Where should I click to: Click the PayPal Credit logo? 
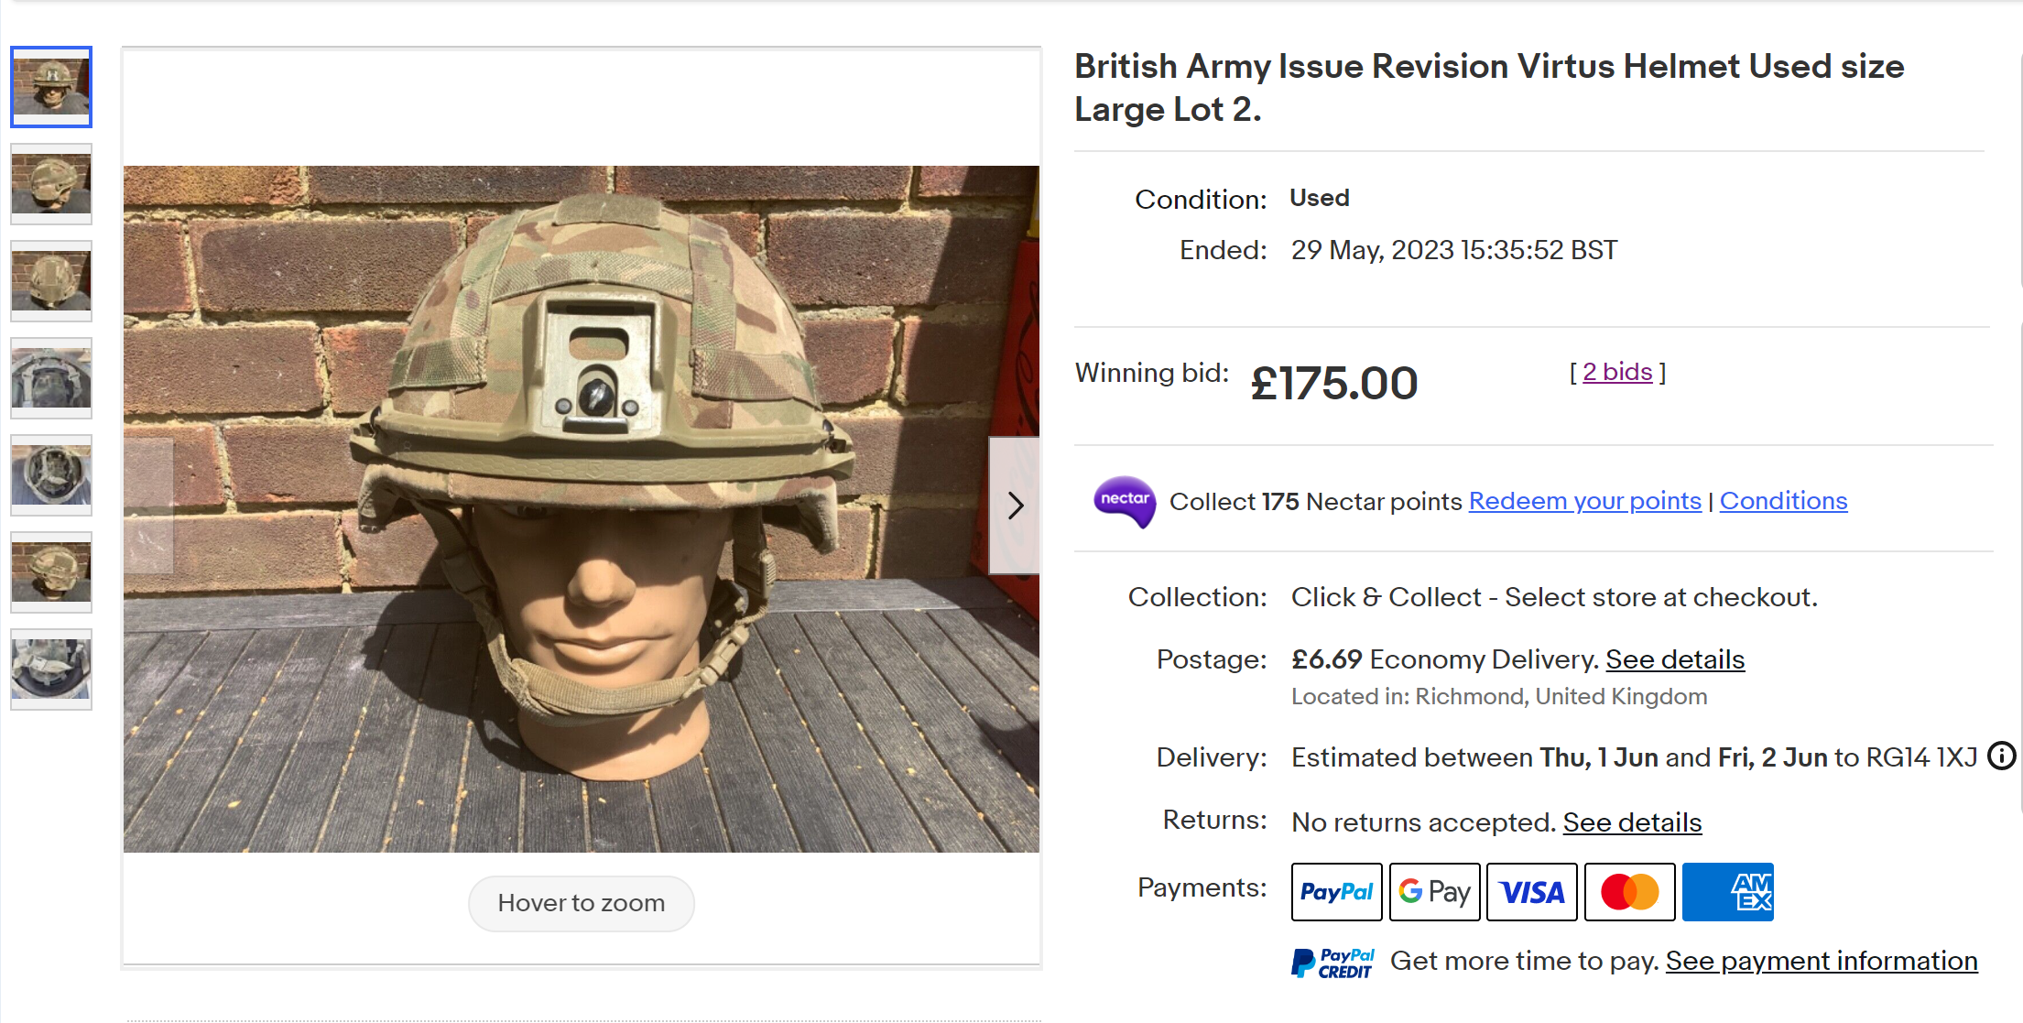coord(1332,963)
